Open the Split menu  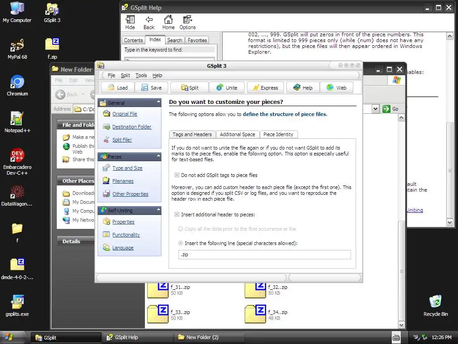125,75
